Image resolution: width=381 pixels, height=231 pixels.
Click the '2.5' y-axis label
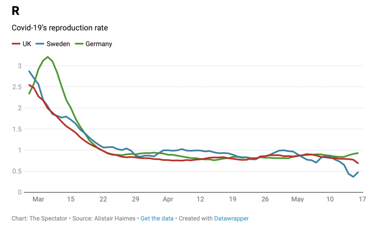[x=17, y=87]
